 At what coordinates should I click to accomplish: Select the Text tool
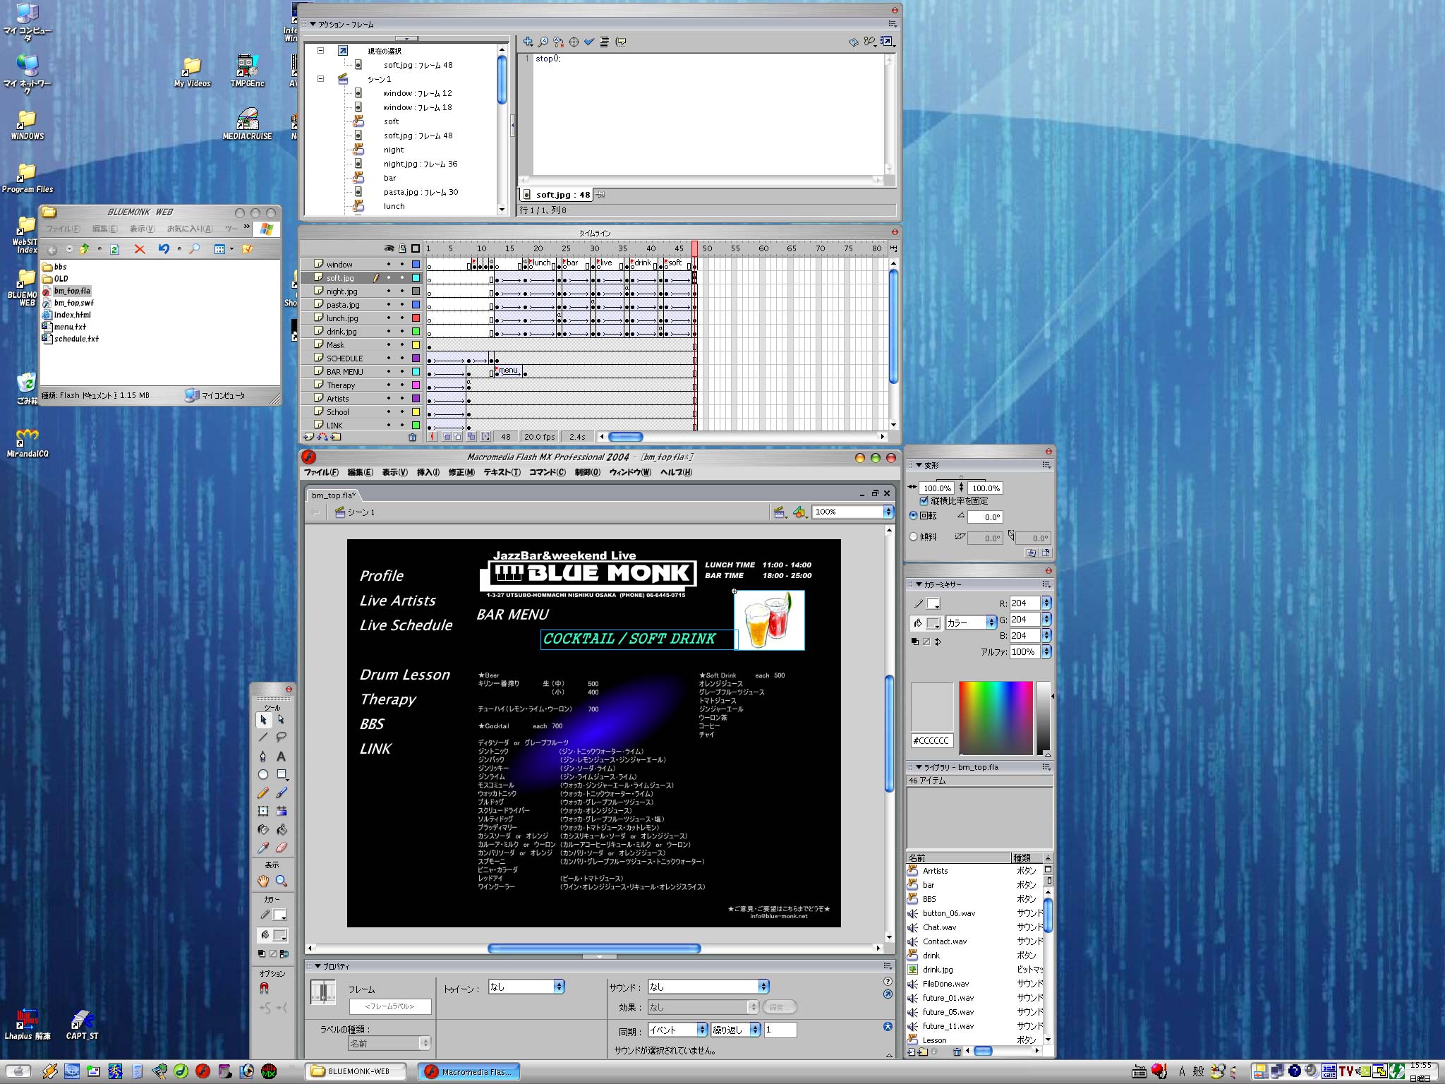[x=281, y=756]
